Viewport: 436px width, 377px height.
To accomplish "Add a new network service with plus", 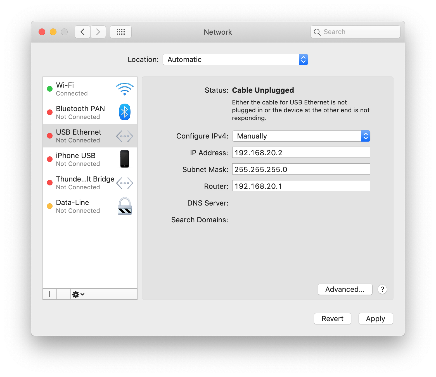I will coord(50,294).
